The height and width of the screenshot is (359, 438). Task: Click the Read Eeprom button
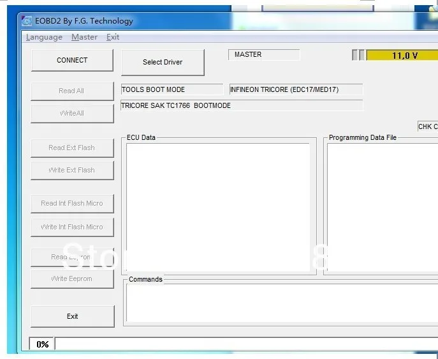[72, 257]
